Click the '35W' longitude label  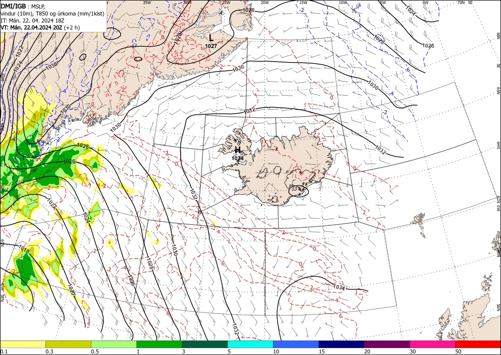[147, 3]
